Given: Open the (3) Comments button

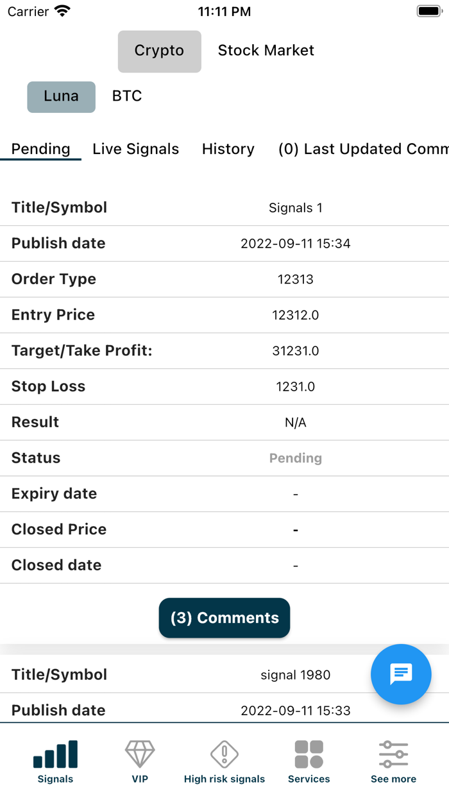Looking at the screenshot, I should 224,618.
